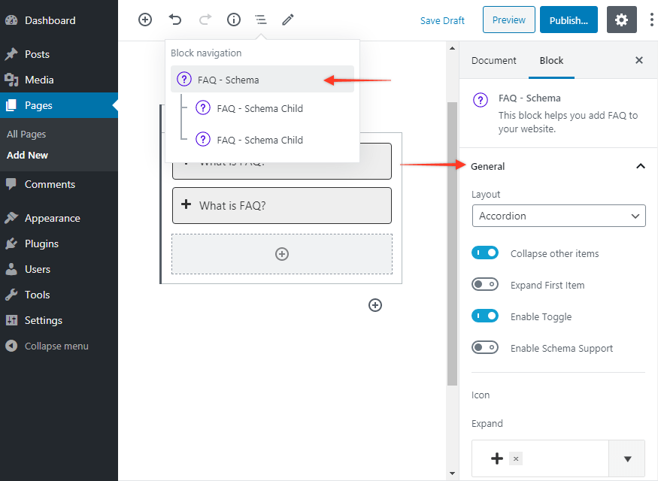Collapse the General settings section

[641, 166]
